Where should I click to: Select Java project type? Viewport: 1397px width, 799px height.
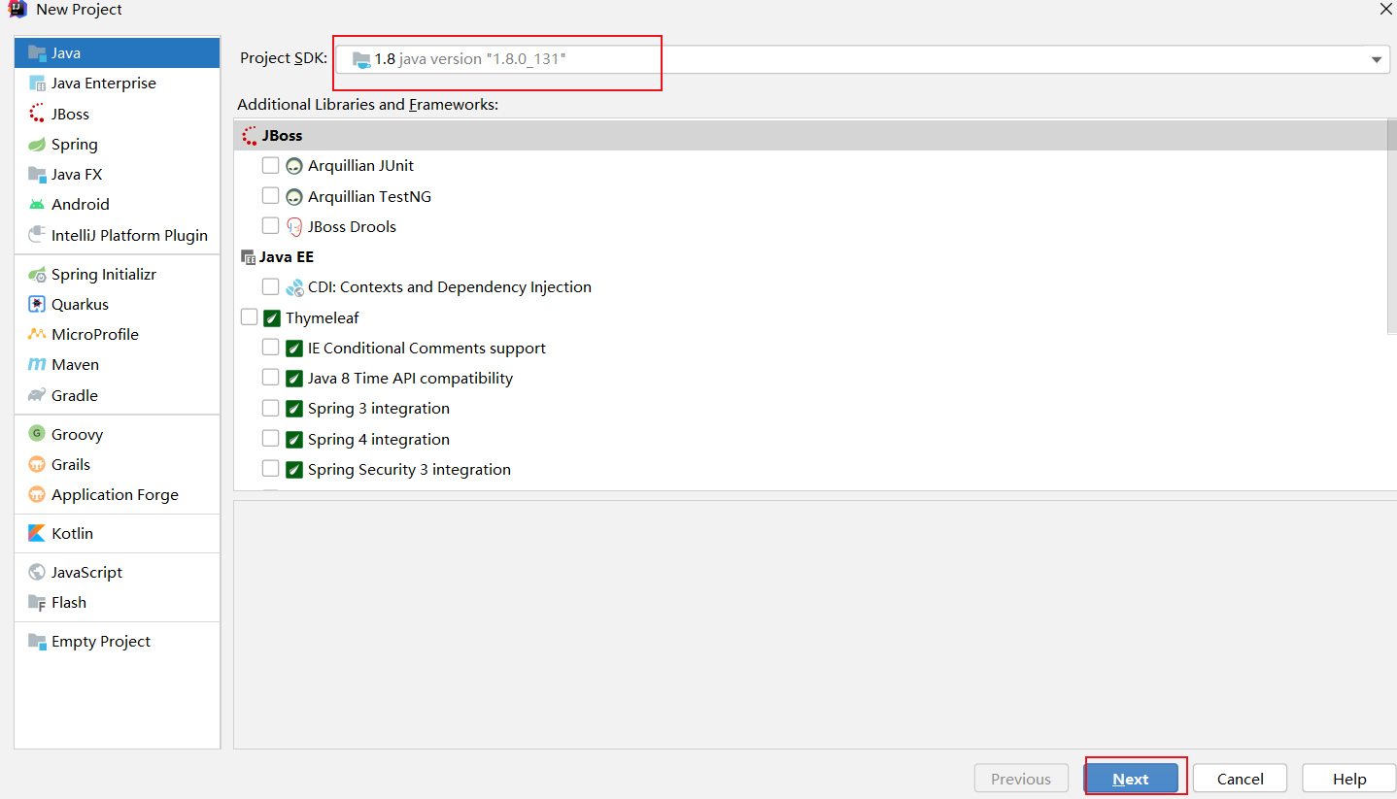coord(117,52)
